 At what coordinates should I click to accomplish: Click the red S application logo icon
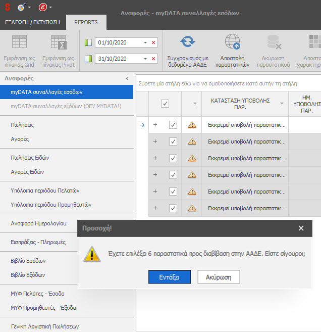point(7,7)
